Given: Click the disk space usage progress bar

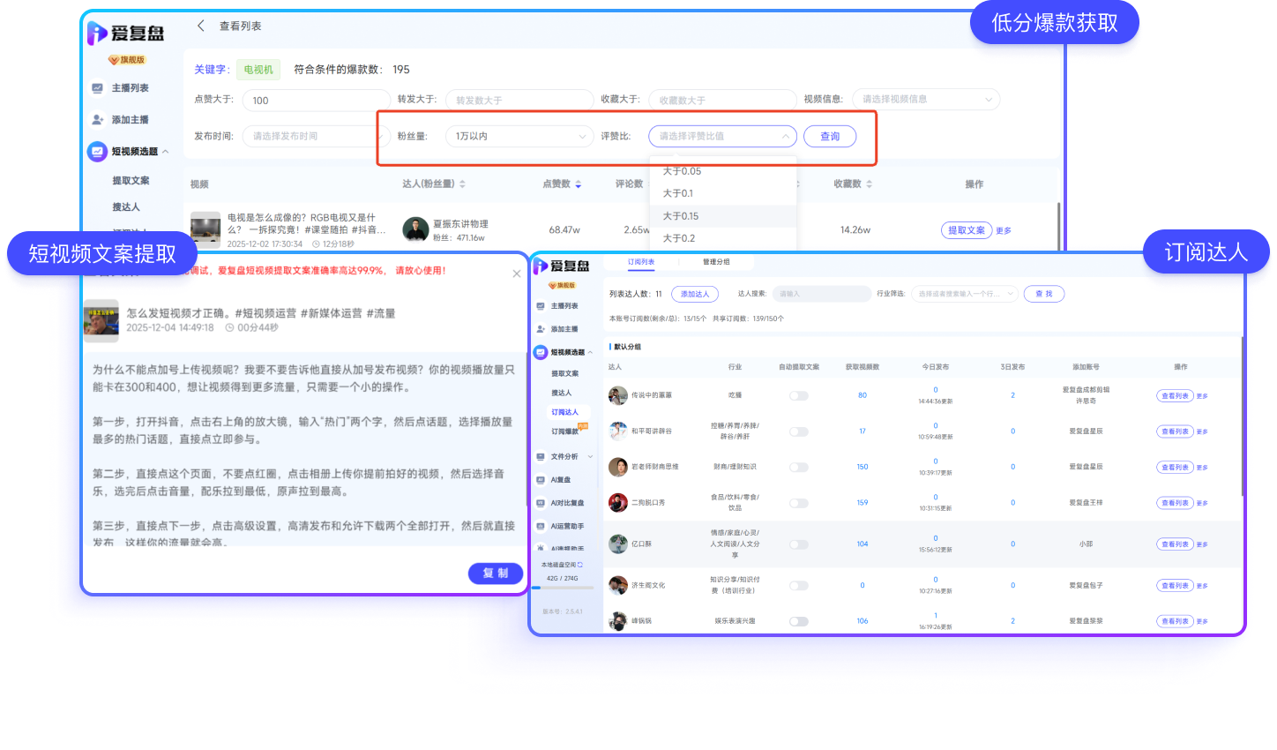Looking at the screenshot, I should [562, 589].
